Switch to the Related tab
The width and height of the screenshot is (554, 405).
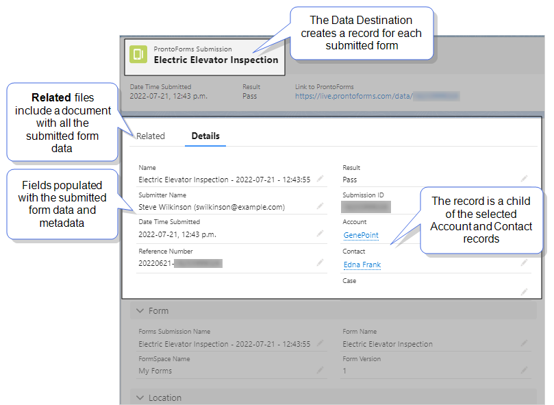pyautogui.click(x=151, y=136)
